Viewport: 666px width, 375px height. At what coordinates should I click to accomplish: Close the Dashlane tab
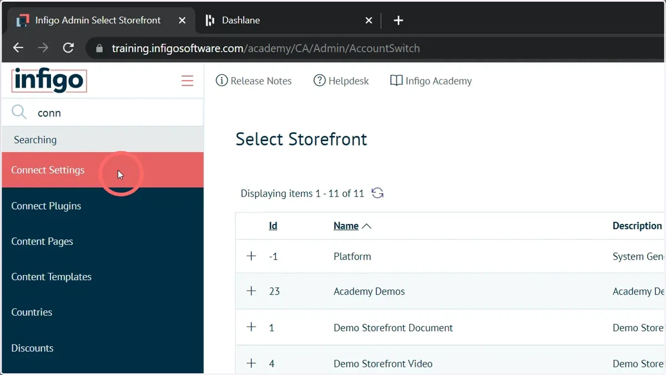(x=369, y=21)
